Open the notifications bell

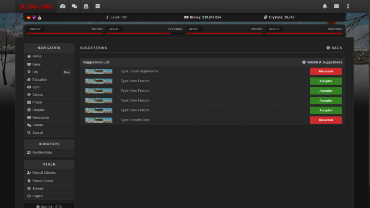pos(325,6)
